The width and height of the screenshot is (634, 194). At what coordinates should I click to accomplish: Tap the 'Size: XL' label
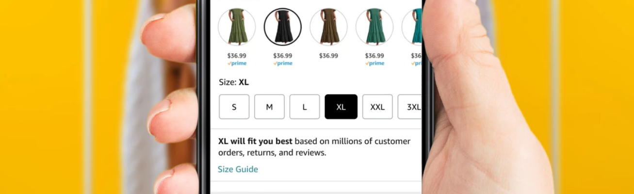(x=234, y=82)
